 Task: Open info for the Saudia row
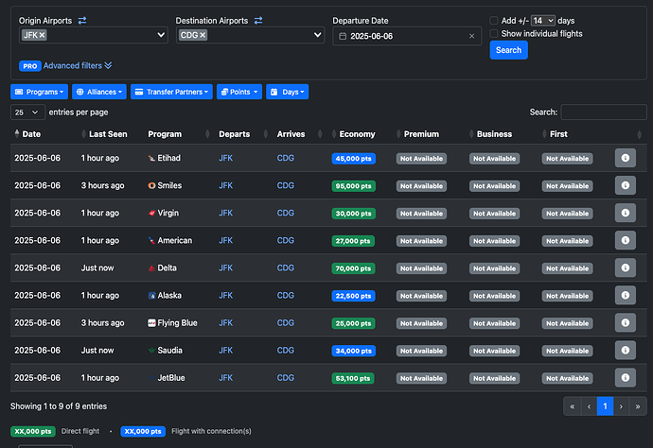tap(626, 351)
